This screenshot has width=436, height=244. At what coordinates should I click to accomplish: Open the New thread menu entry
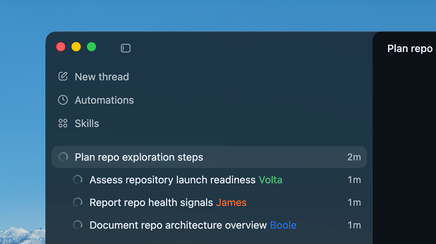tap(102, 77)
